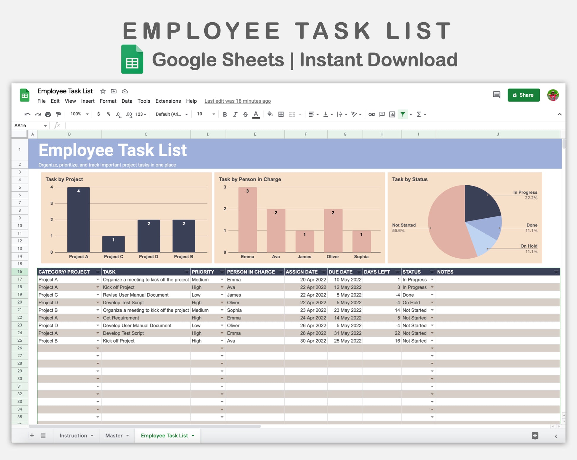Star the Employee Task List document

tap(103, 91)
